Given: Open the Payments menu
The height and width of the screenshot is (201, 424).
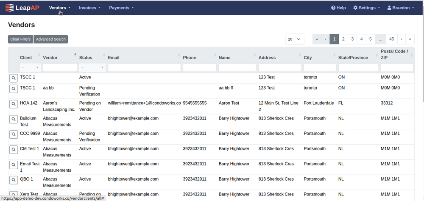Looking at the screenshot, I should (121, 8).
